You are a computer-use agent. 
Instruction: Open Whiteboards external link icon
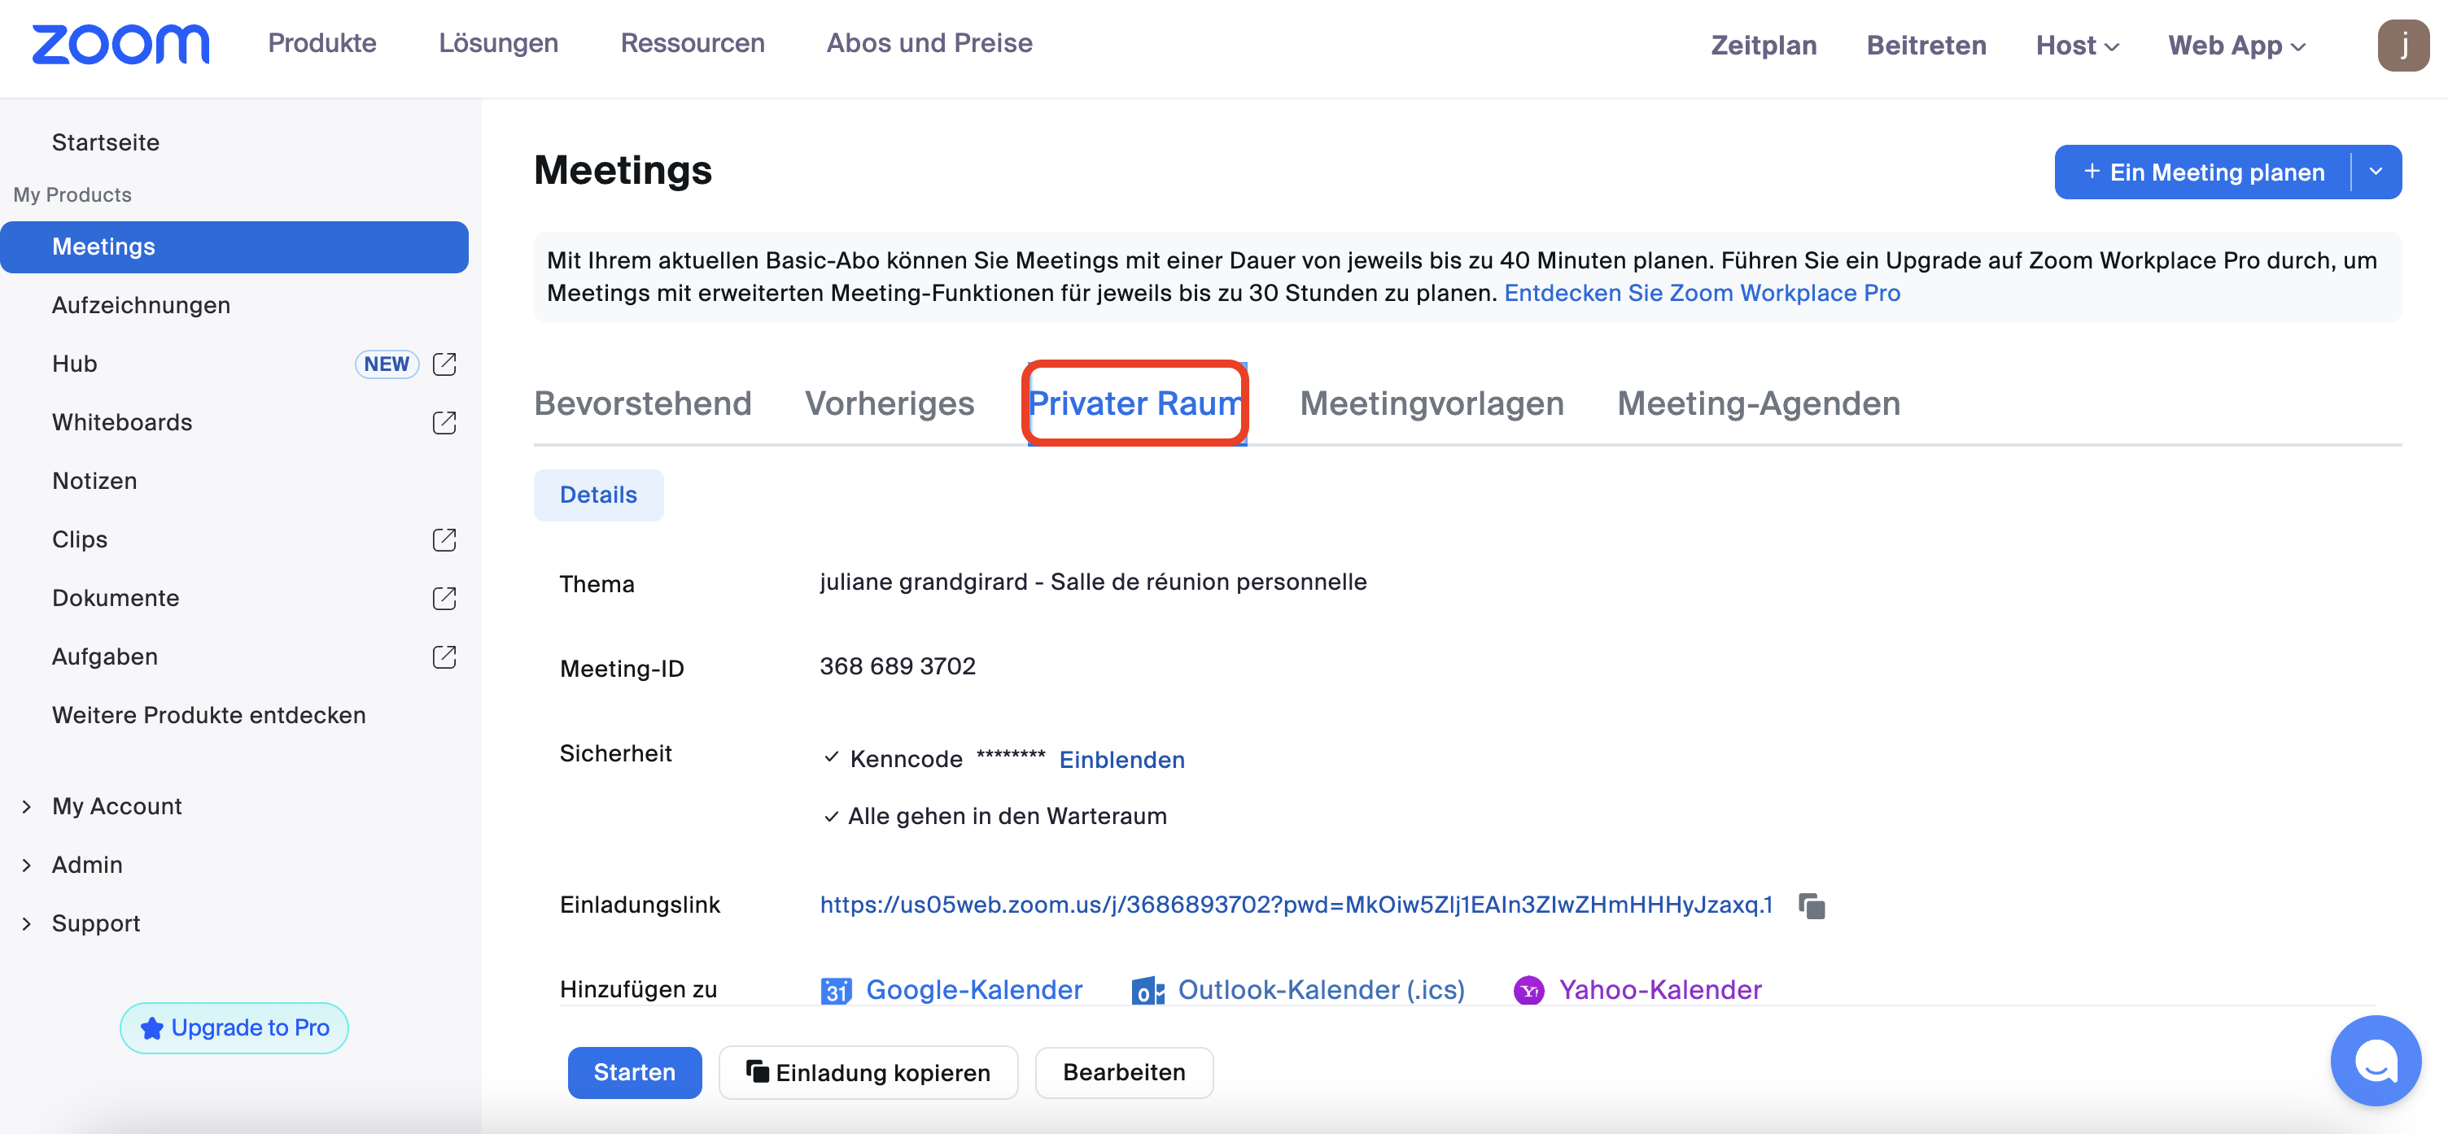pos(444,423)
